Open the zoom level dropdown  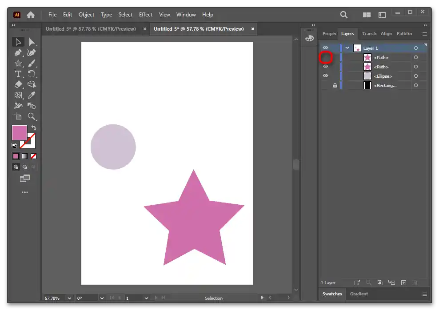tap(70, 298)
